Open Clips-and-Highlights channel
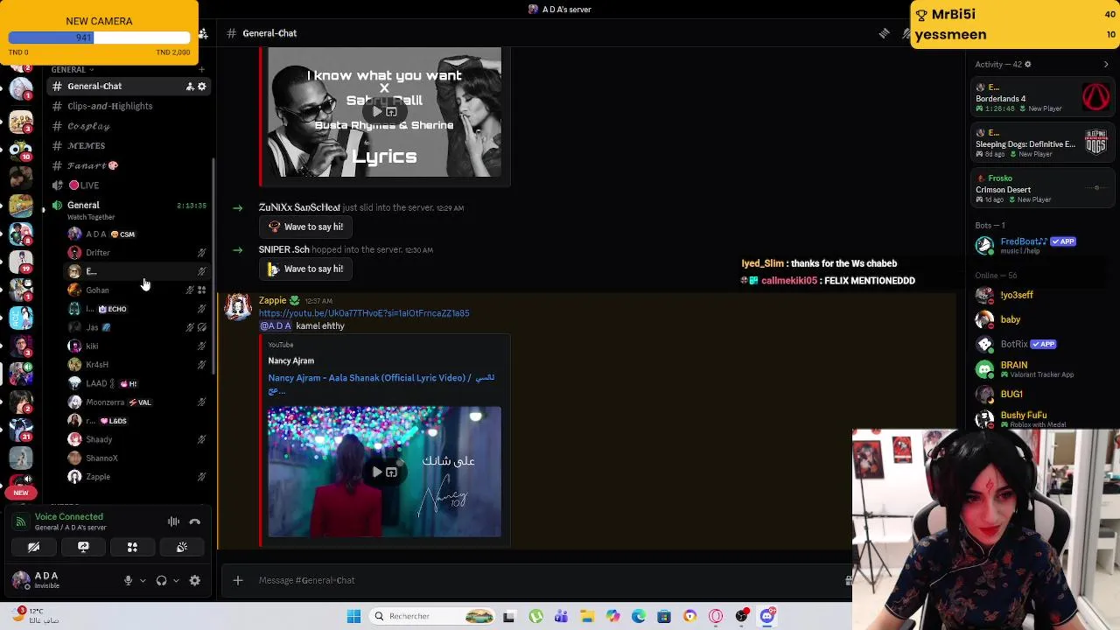The image size is (1120, 630). pyautogui.click(x=109, y=106)
